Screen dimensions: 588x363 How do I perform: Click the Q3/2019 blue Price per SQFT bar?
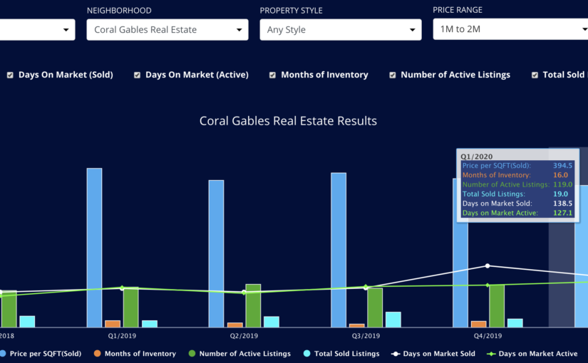[x=339, y=250]
